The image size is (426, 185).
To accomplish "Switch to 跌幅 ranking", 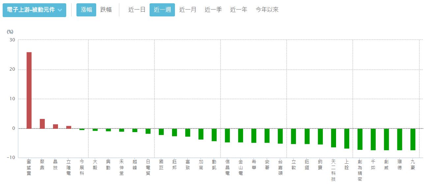I will 106,10.
